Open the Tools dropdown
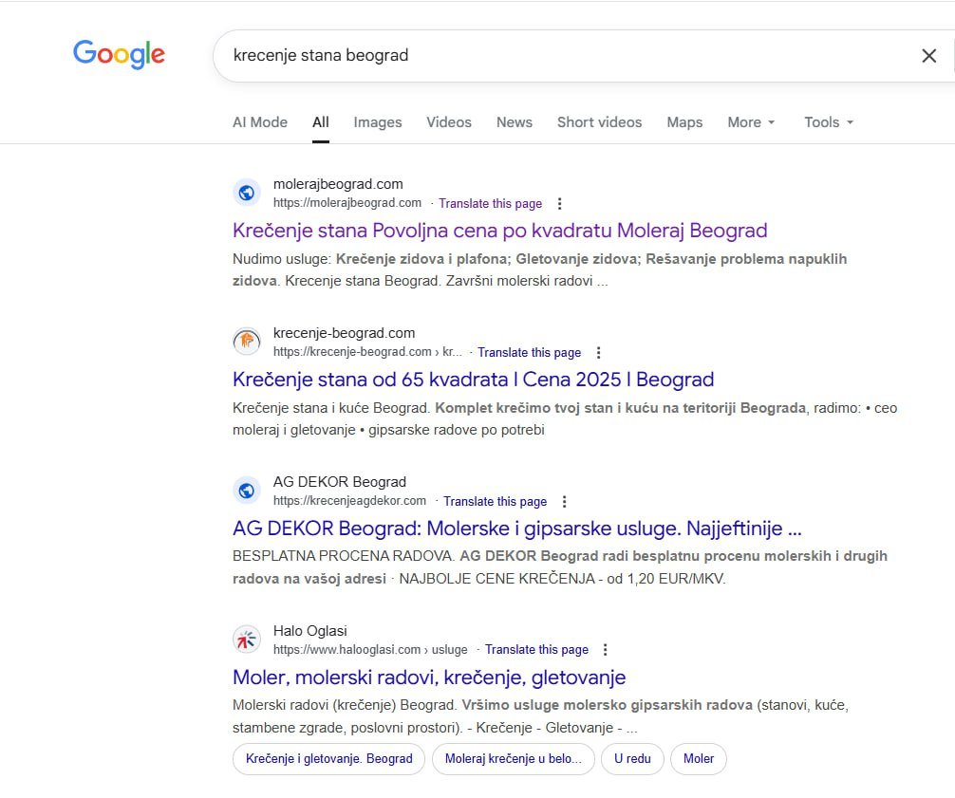The width and height of the screenshot is (955, 798). [x=829, y=122]
